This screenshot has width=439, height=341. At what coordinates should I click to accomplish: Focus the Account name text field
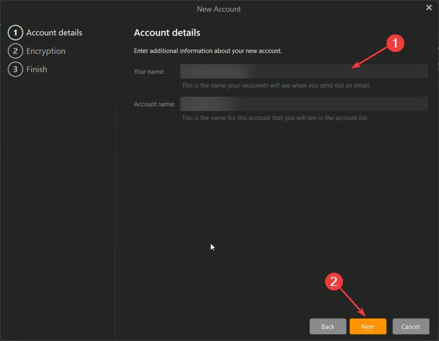pos(304,104)
